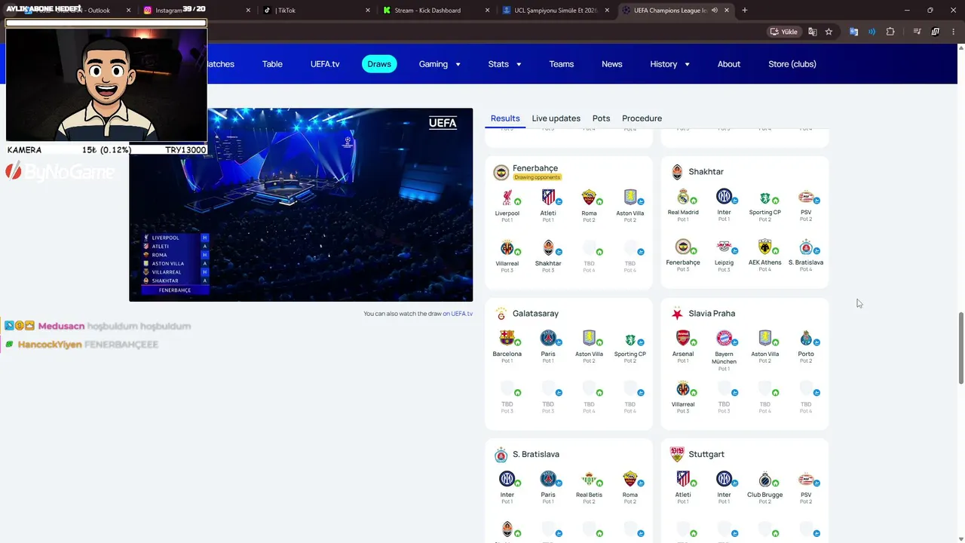This screenshot has height=543, width=965.
Task: Open the browser translate icon
Action: point(812,32)
